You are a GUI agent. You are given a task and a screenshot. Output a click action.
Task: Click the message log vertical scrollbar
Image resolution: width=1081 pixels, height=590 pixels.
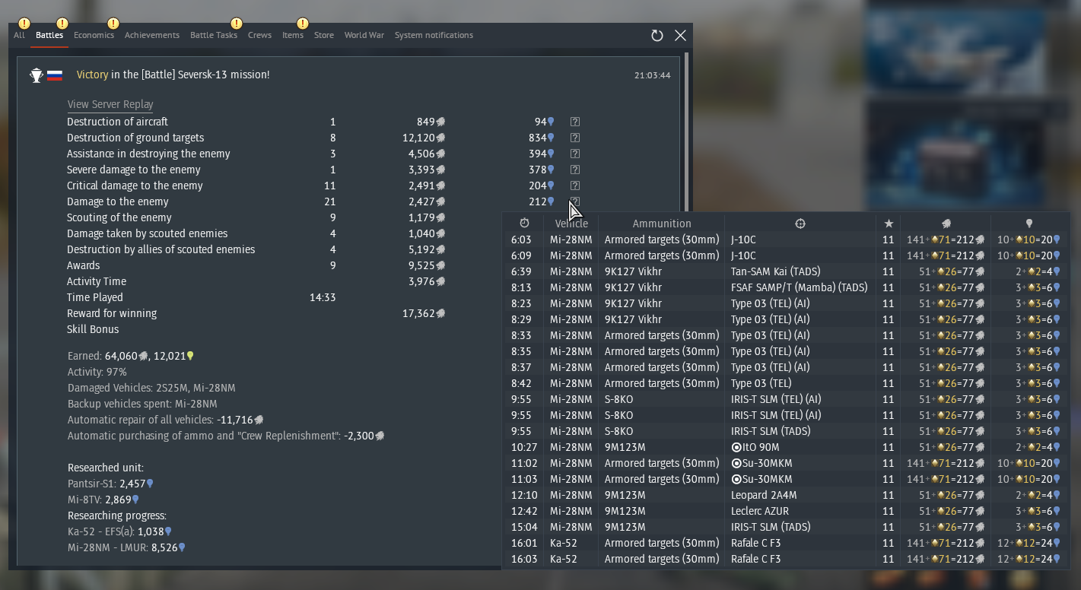(687, 133)
